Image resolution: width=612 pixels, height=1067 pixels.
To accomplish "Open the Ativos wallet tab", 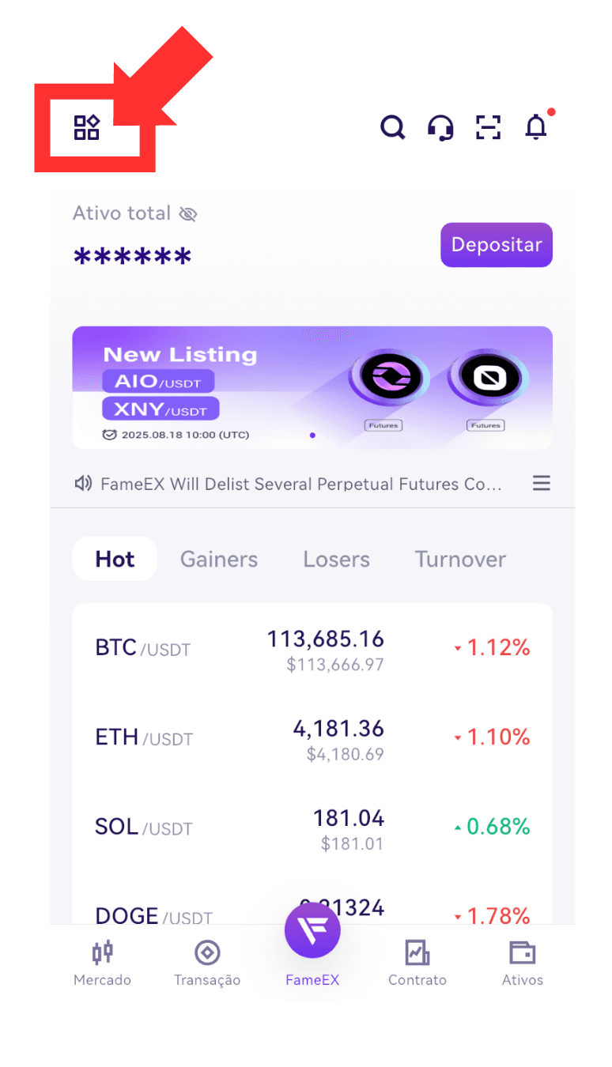I will pos(523,963).
